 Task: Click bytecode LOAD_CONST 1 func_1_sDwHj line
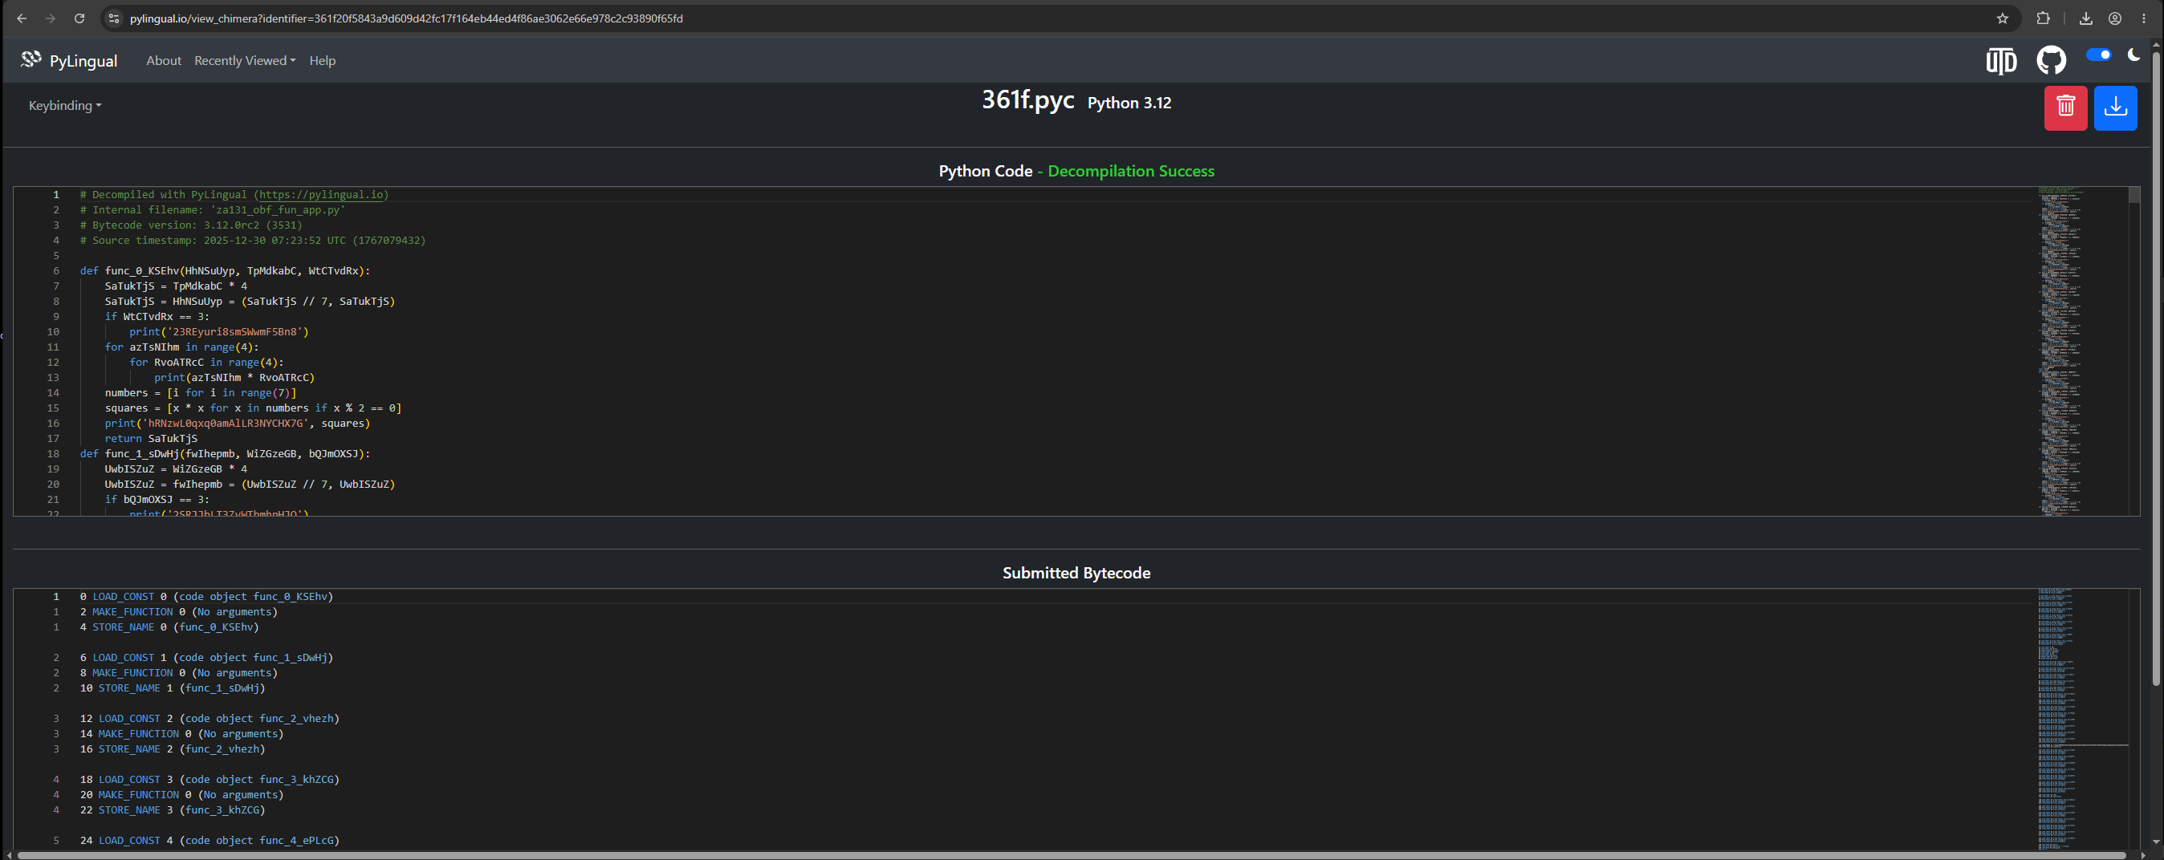[206, 658]
